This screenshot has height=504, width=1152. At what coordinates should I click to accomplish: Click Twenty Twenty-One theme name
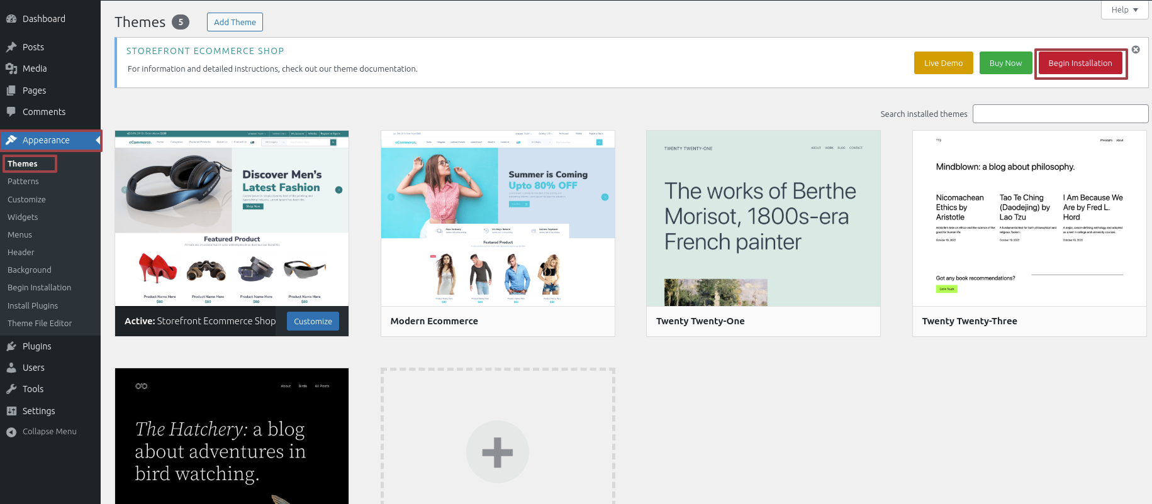tap(700, 321)
